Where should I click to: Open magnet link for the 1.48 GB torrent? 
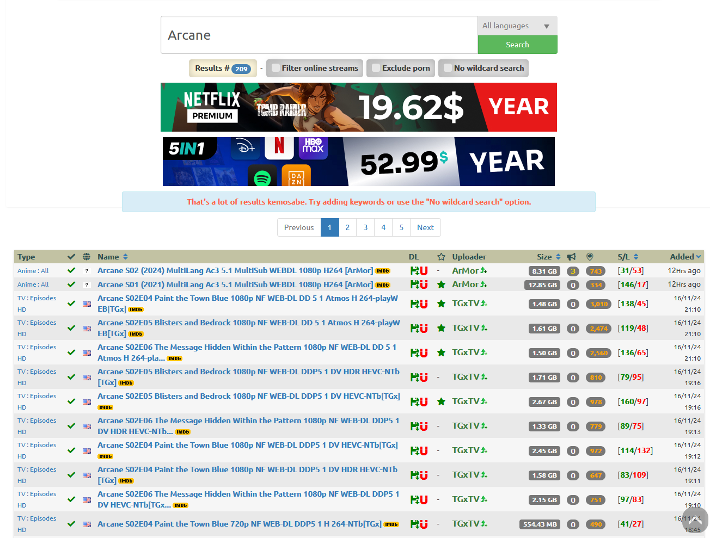pos(424,304)
